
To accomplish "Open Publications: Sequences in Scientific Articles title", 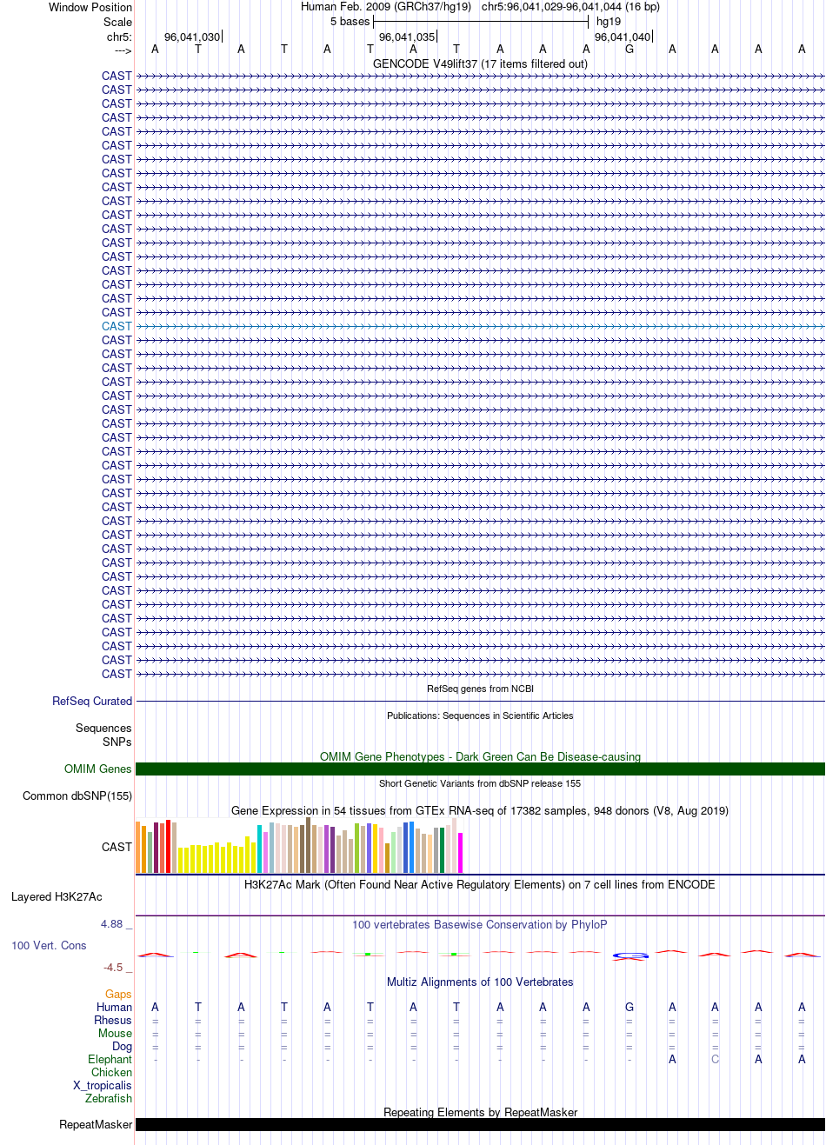I will tap(480, 716).
